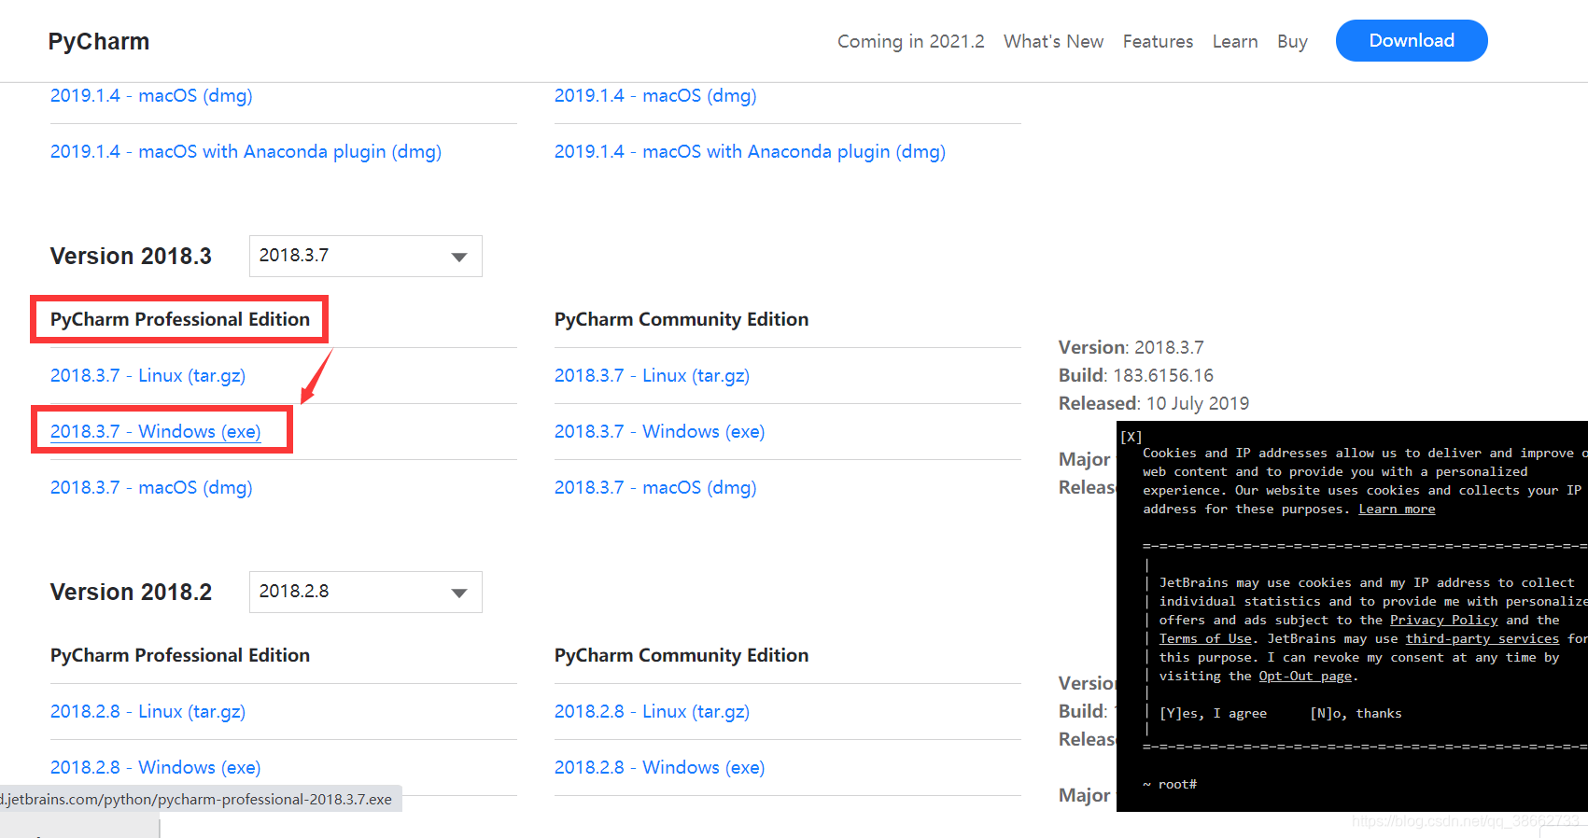Download Community 2018.3.7 macOS (dmg)
Image resolution: width=1588 pixels, height=838 pixels.
[655, 487]
